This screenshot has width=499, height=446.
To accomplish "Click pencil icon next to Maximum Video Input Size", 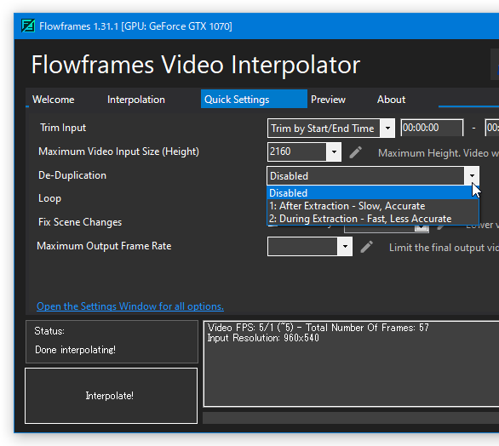I will (355, 152).
